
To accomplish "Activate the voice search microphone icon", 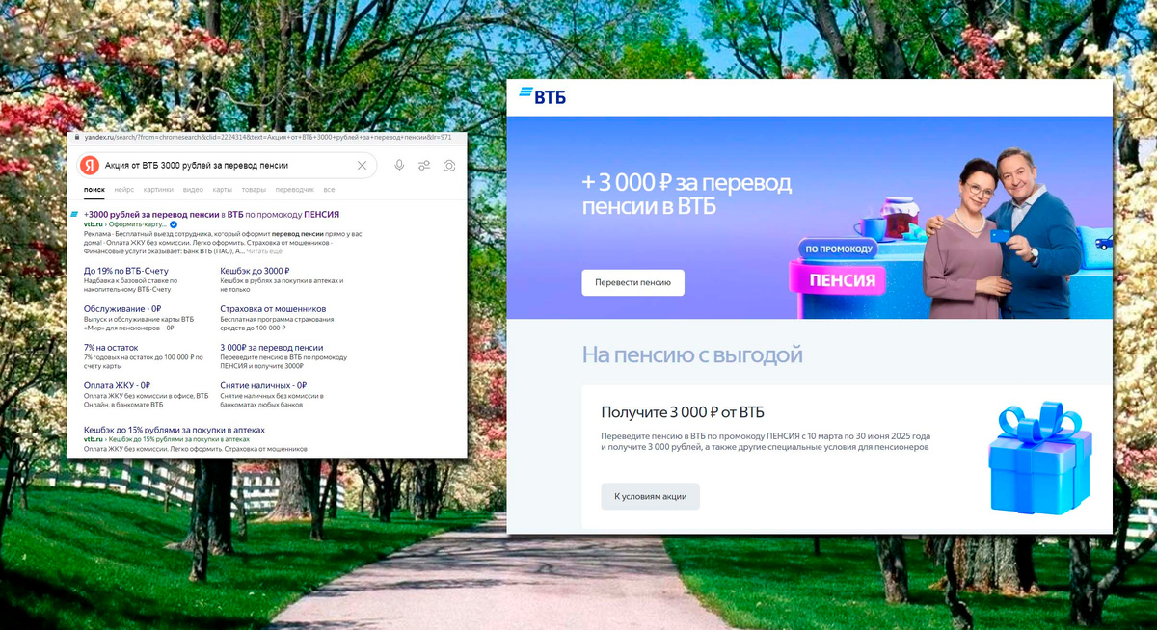I will click(x=399, y=165).
